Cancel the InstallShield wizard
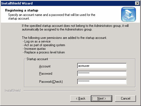The image size is (141, 106). point(125,98)
